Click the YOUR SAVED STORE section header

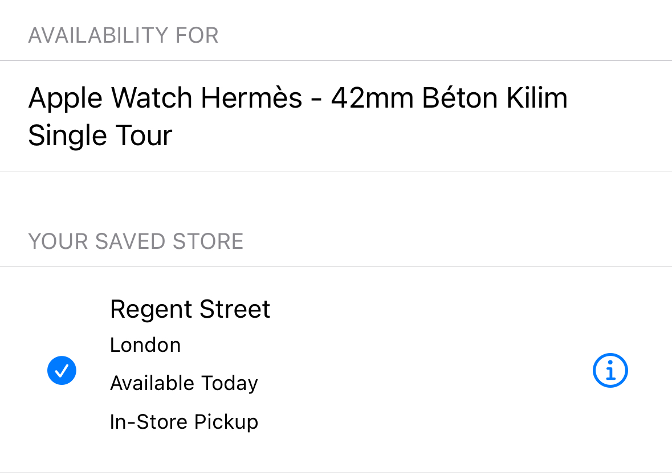pos(136,241)
